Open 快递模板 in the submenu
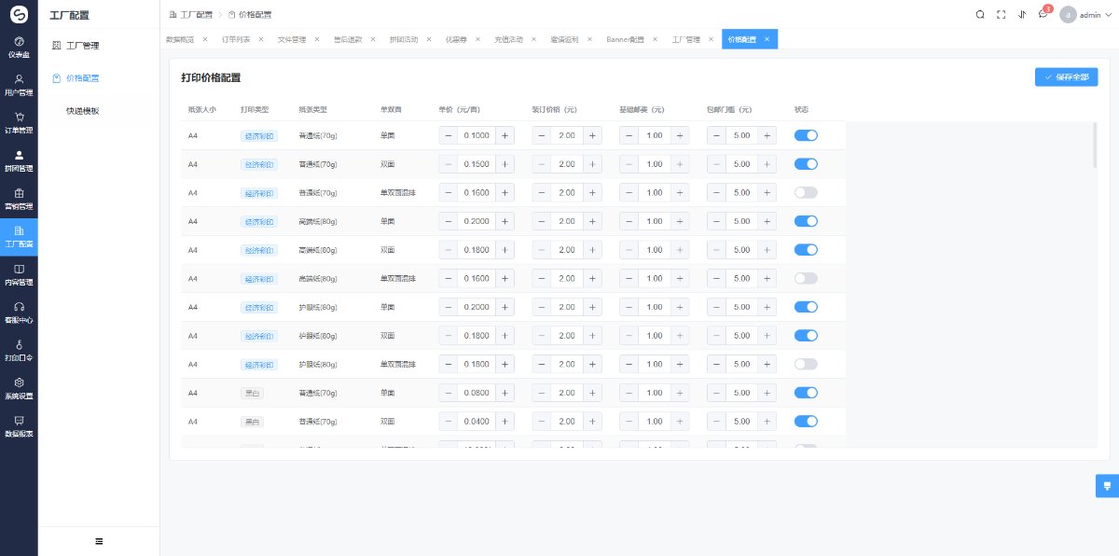 (99, 110)
